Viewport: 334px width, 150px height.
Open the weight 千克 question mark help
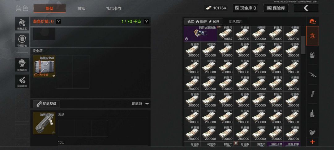pyautogui.click(x=146, y=22)
